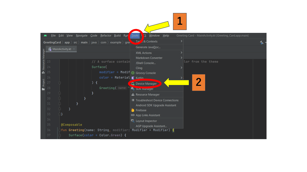The width and height of the screenshot is (307, 172).
Task: Choose Generate JavaDoc... from the Tools menu
Action: [x=157, y=47]
